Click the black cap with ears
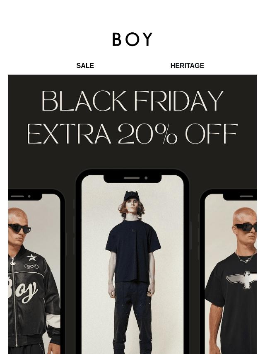Image resolution: width=265 pixels, height=354 pixels. point(131,196)
